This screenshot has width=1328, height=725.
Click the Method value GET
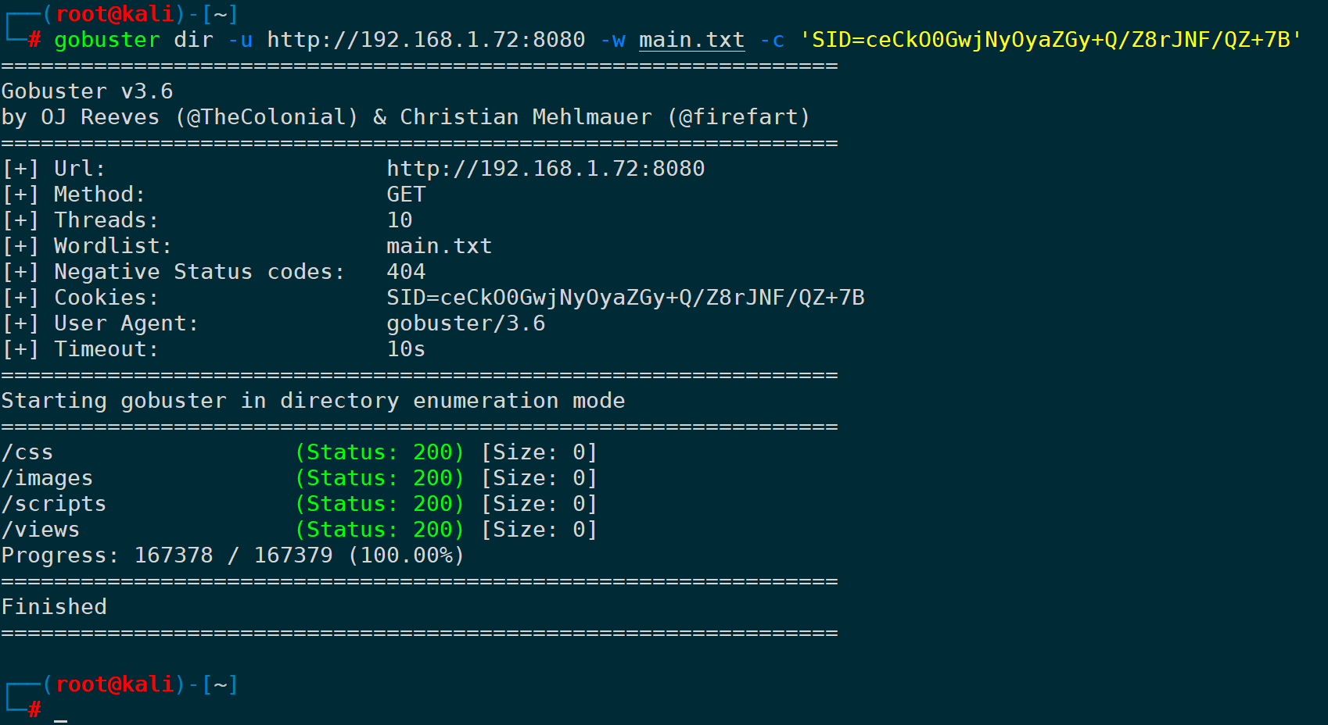point(406,195)
